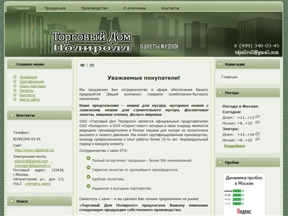Click tomorrow's daytime rain cloud icon

tap(257, 134)
